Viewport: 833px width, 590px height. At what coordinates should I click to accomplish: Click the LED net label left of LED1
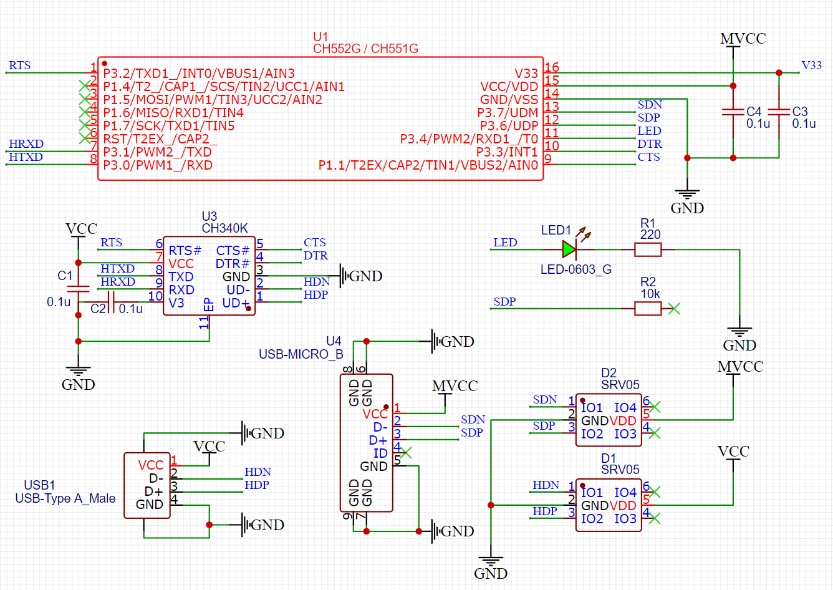(x=505, y=242)
